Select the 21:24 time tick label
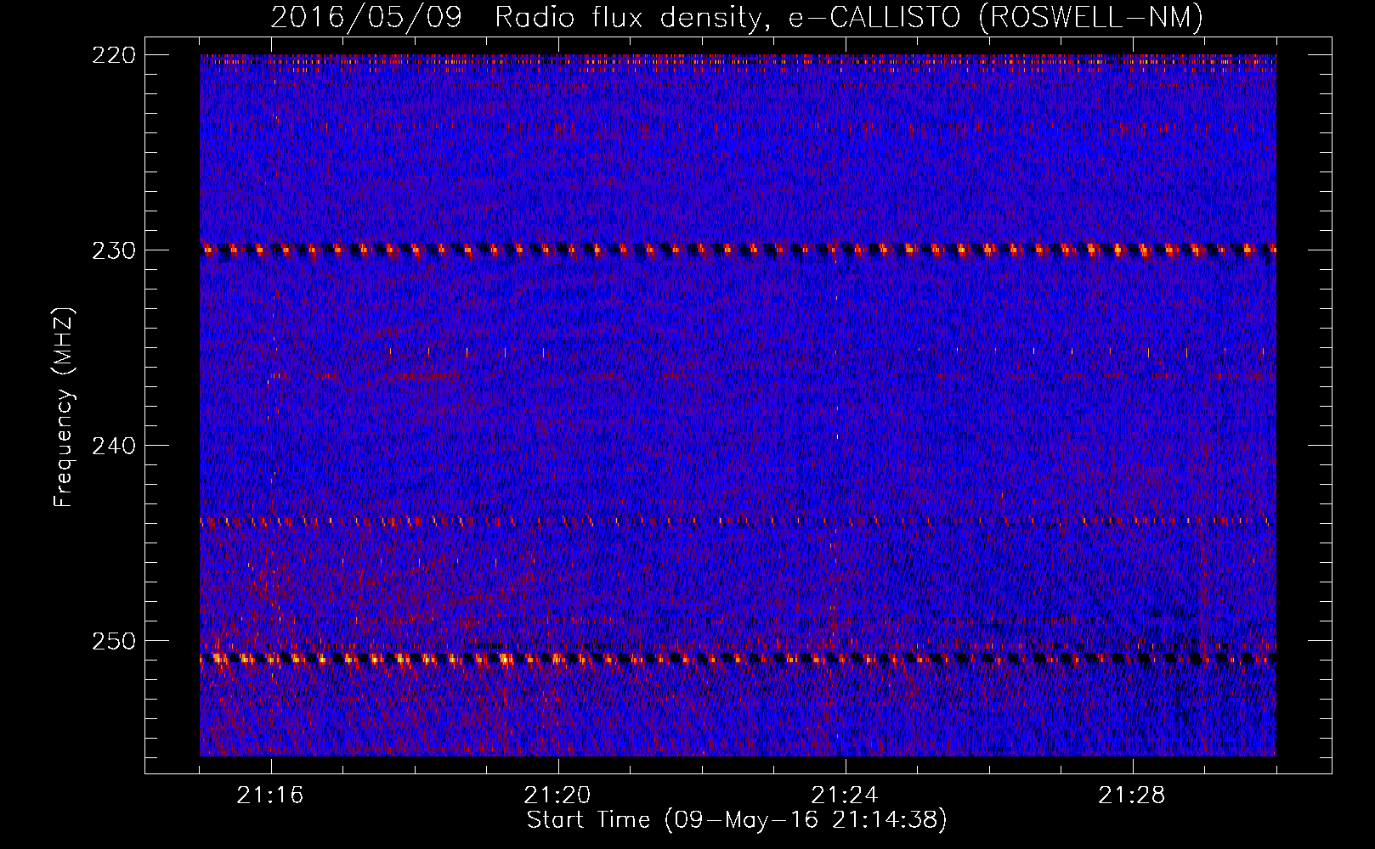The image size is (1375, 849). click(845, 796)
